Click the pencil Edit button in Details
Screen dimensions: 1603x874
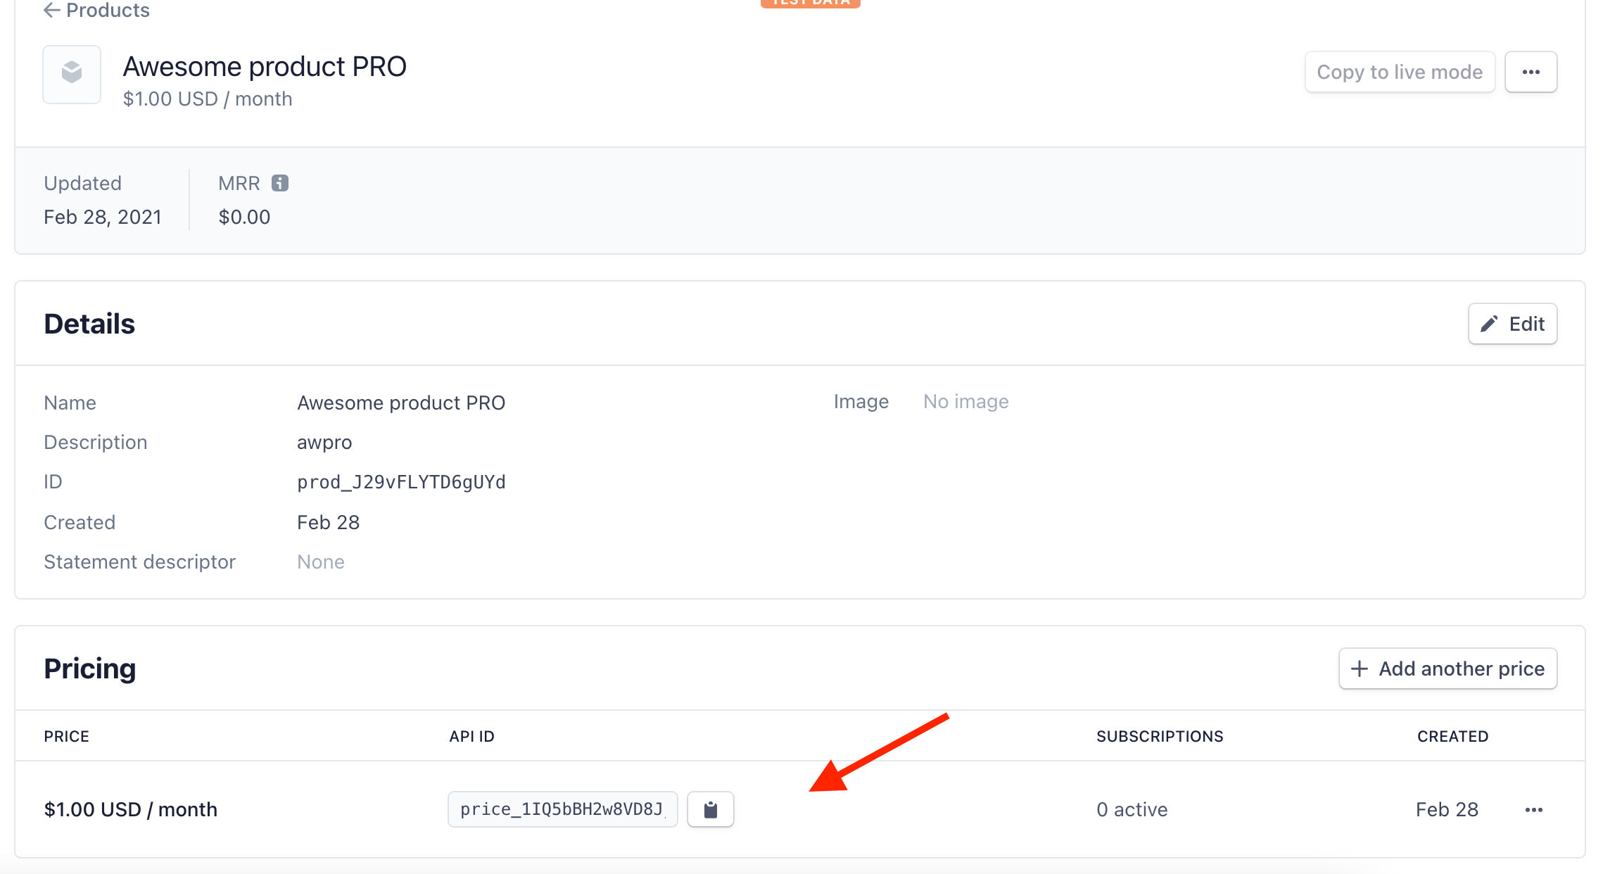(x=1512, y=324)
